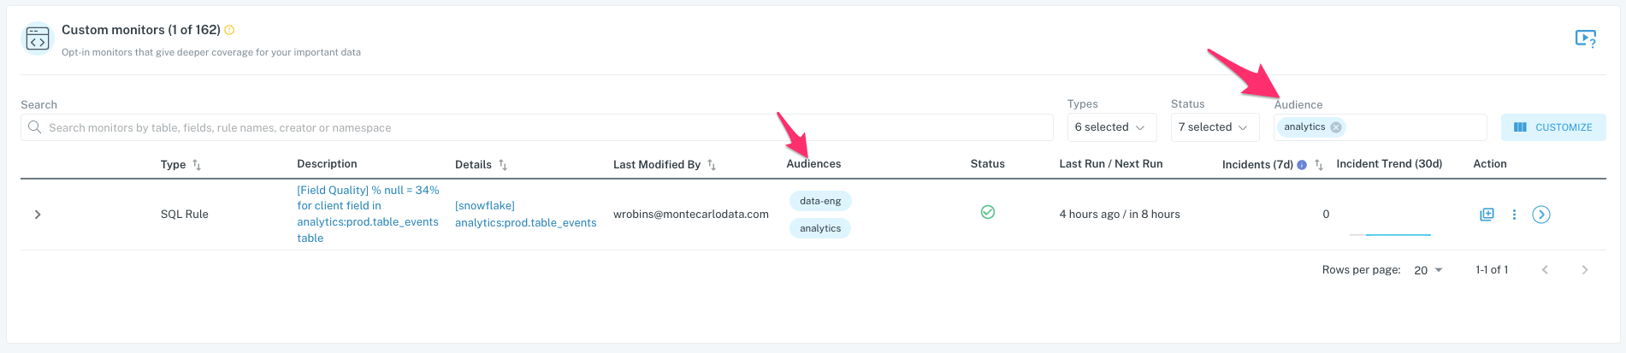Screen dimensions: 1626x353
Task: Remove the analytics audience filter chip
Action: click(1336, 127)
